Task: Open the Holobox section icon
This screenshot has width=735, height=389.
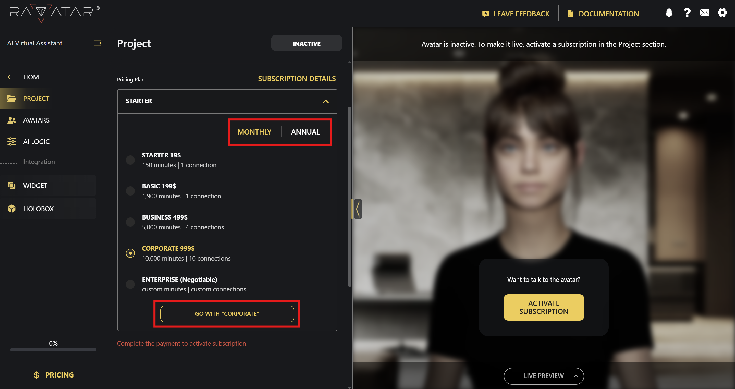Action: coord(12,208)
